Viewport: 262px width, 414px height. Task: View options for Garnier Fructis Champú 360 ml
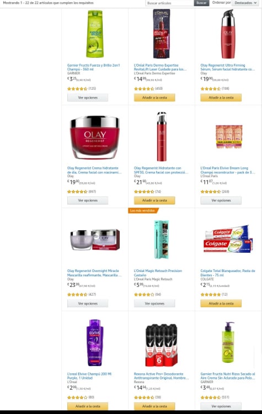[88, 97]
